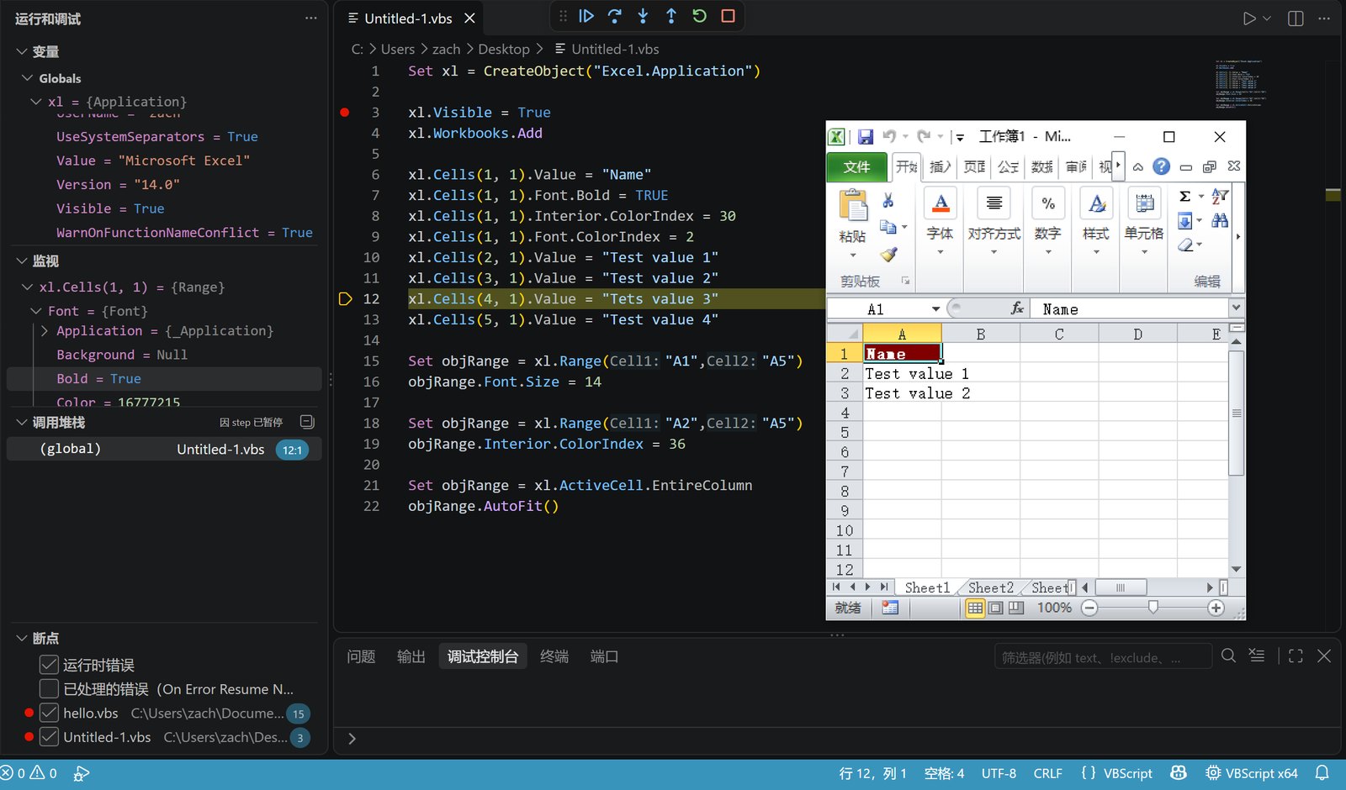Toggle the 运行时错误 breakpoint checkbox
Viewport: 1346px width, 790px height.
pos(49,665)
